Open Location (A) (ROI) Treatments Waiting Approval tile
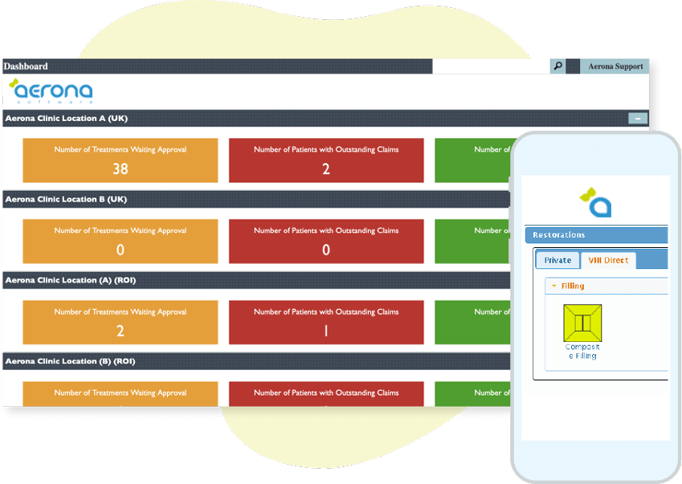 coord(120,322)
